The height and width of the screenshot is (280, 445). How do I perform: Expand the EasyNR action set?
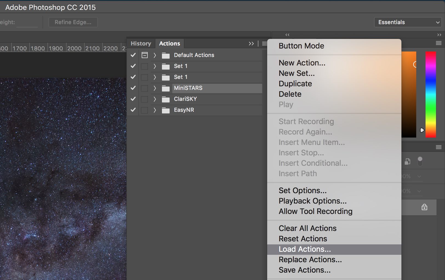[155, 110]
